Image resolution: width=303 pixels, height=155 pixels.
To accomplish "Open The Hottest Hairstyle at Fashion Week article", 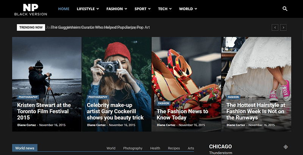I will 256,111.
